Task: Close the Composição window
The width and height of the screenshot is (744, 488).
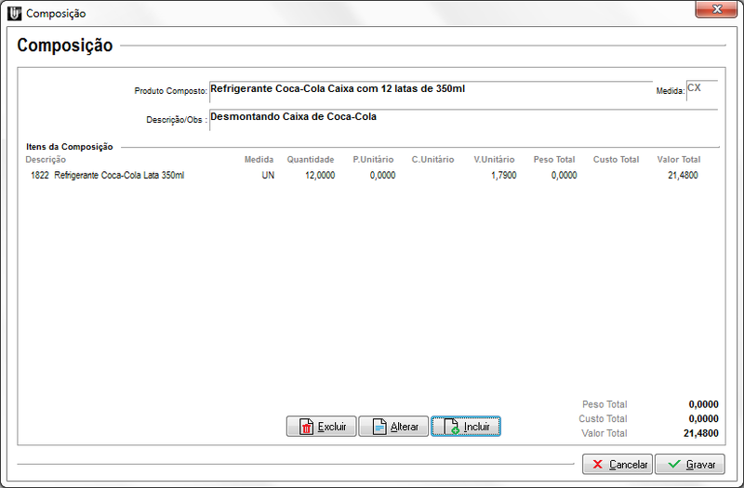Action: 716,10
